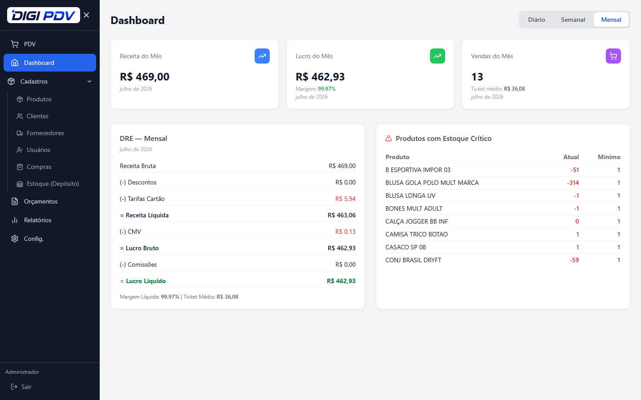
Task: Click the R$ 462,93 Lucro do Mês value
Action: pos(320,76)
